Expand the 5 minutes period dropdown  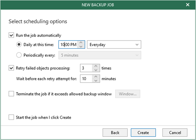(100, 55)
